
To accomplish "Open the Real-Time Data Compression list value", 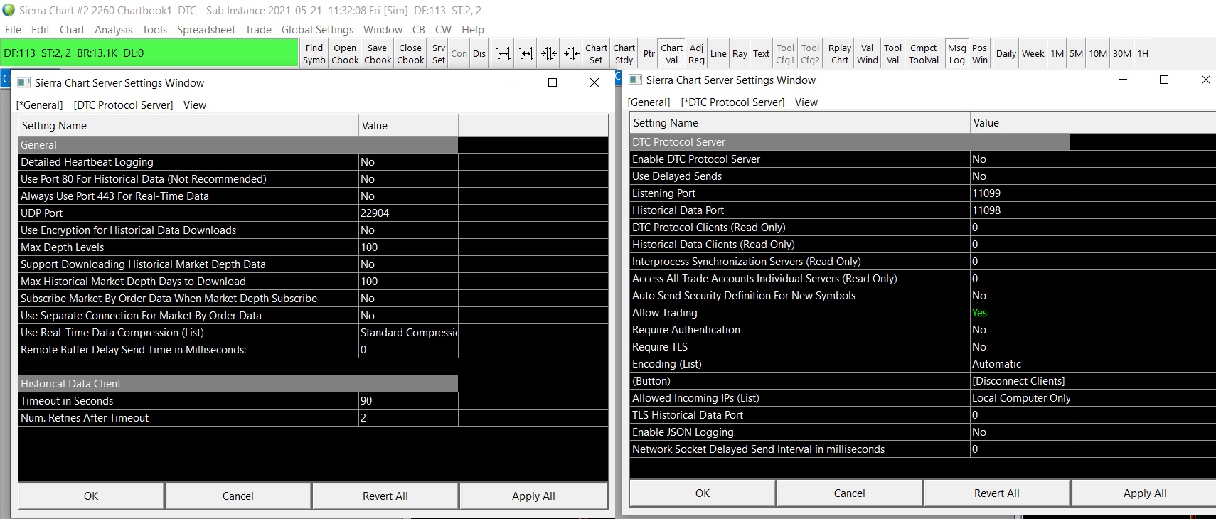I will (x=408, y=333).
